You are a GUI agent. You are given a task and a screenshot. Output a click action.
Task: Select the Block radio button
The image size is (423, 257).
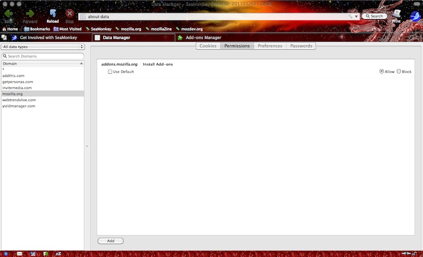pyautogui.click(x=399, y=72)
